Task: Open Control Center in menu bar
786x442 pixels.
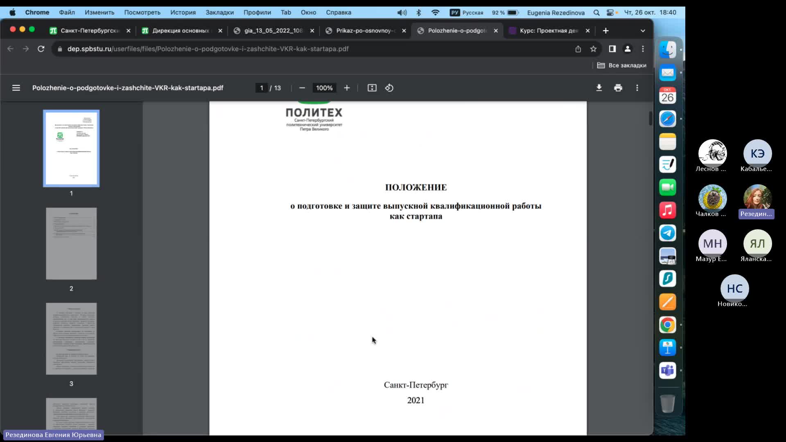Action: tap(610, 13)
